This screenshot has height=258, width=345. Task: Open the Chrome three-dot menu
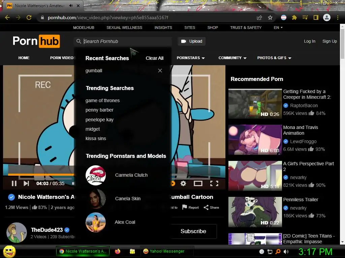(x=338, y=17)
